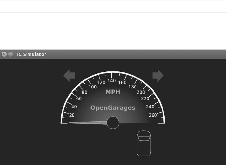Screen dimensions: 227x165
Task: Click the speedometer needle pointer
Action: coord(88,123)
